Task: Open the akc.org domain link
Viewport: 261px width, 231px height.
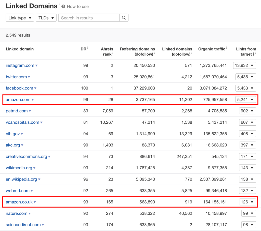Action: 13,145
